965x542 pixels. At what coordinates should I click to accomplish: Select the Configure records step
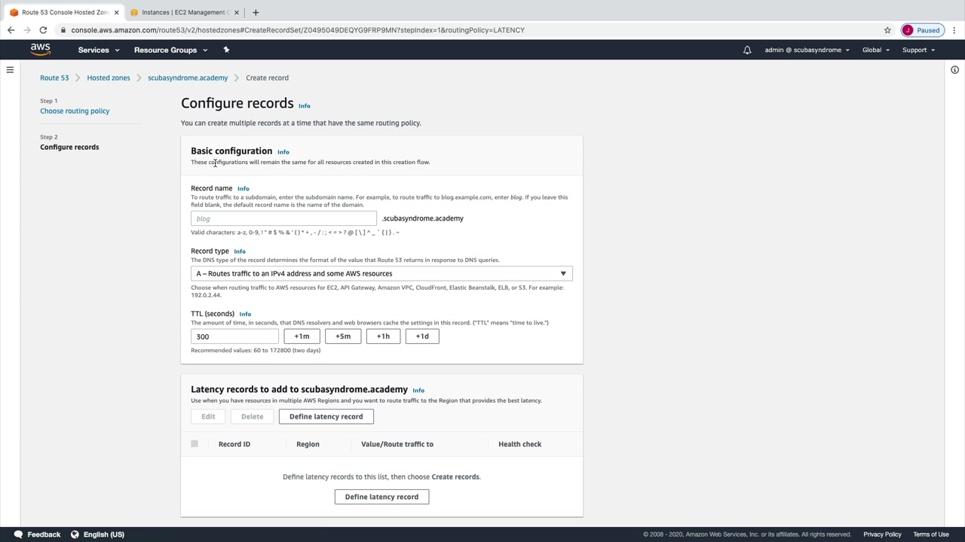coord(69,147)
